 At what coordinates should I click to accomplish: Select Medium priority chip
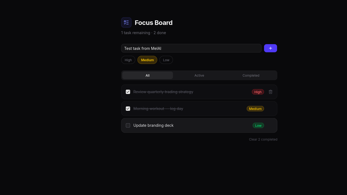tap(147, 60)
